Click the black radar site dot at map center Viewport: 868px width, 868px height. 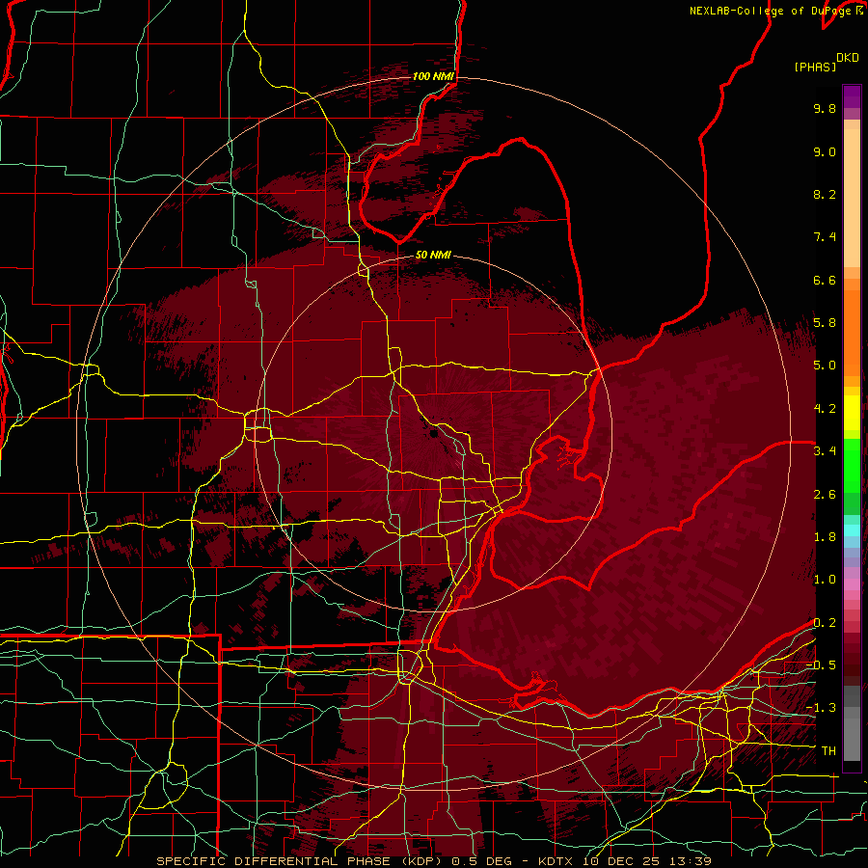pyautogui.click(x=434, y=433)
